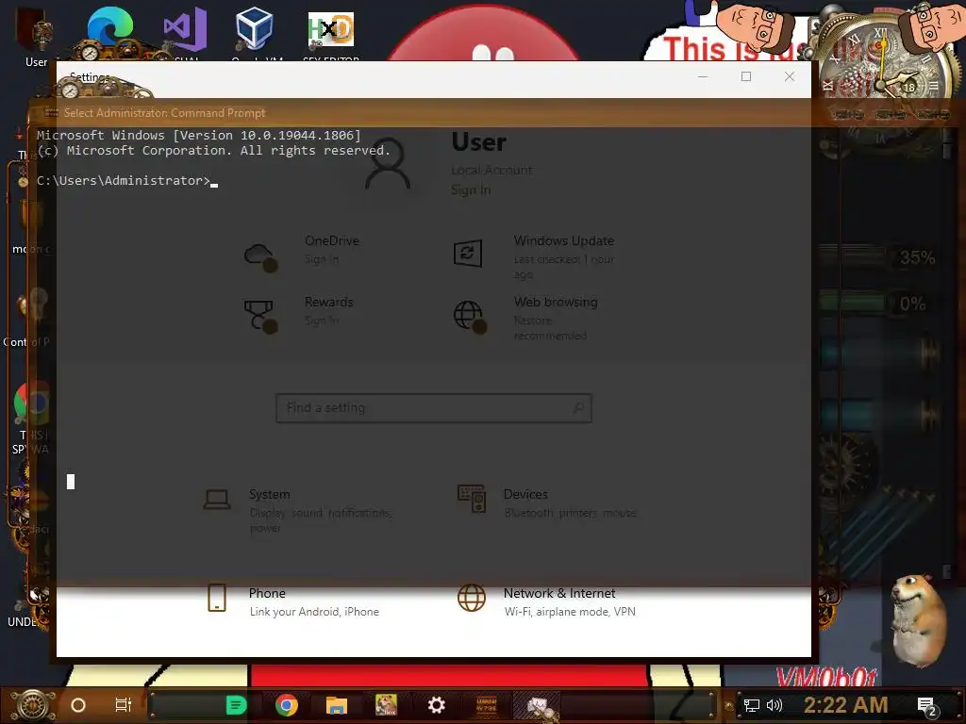966x724 pixels.
Task: Maximize the Settings window
Action: pyautogui.click(x=746, y=77)
